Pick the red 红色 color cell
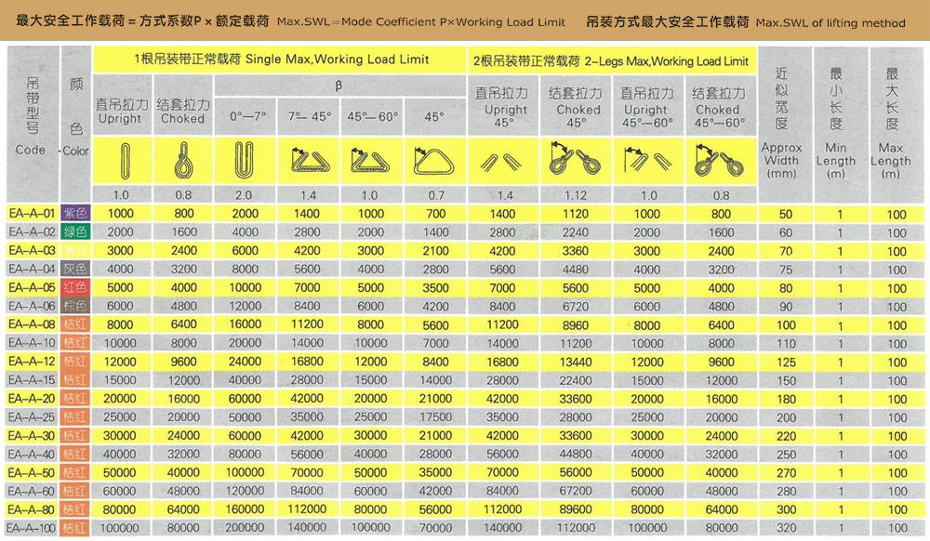Image resolution: width=930 pixels, height=541 pixels. tap(75, 288)
